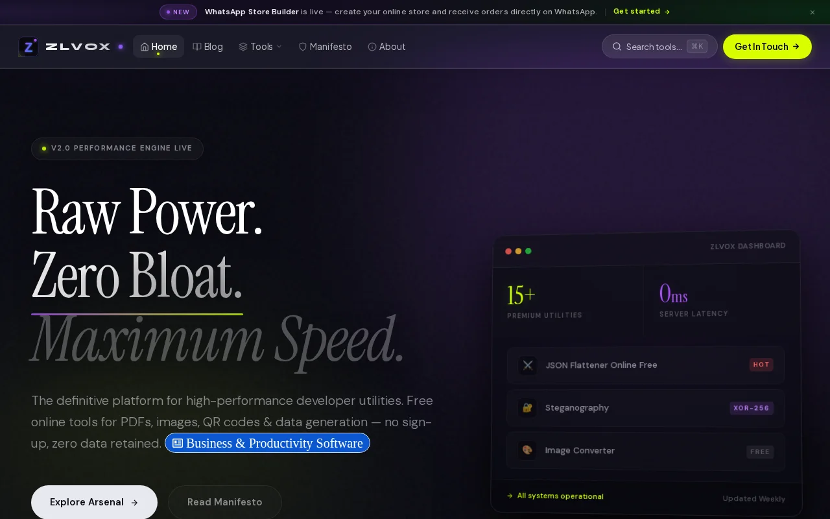The width and height of the screenshot is (830, 519).
Task: Click the green dot on dashboard window
Action: (528, 251)
